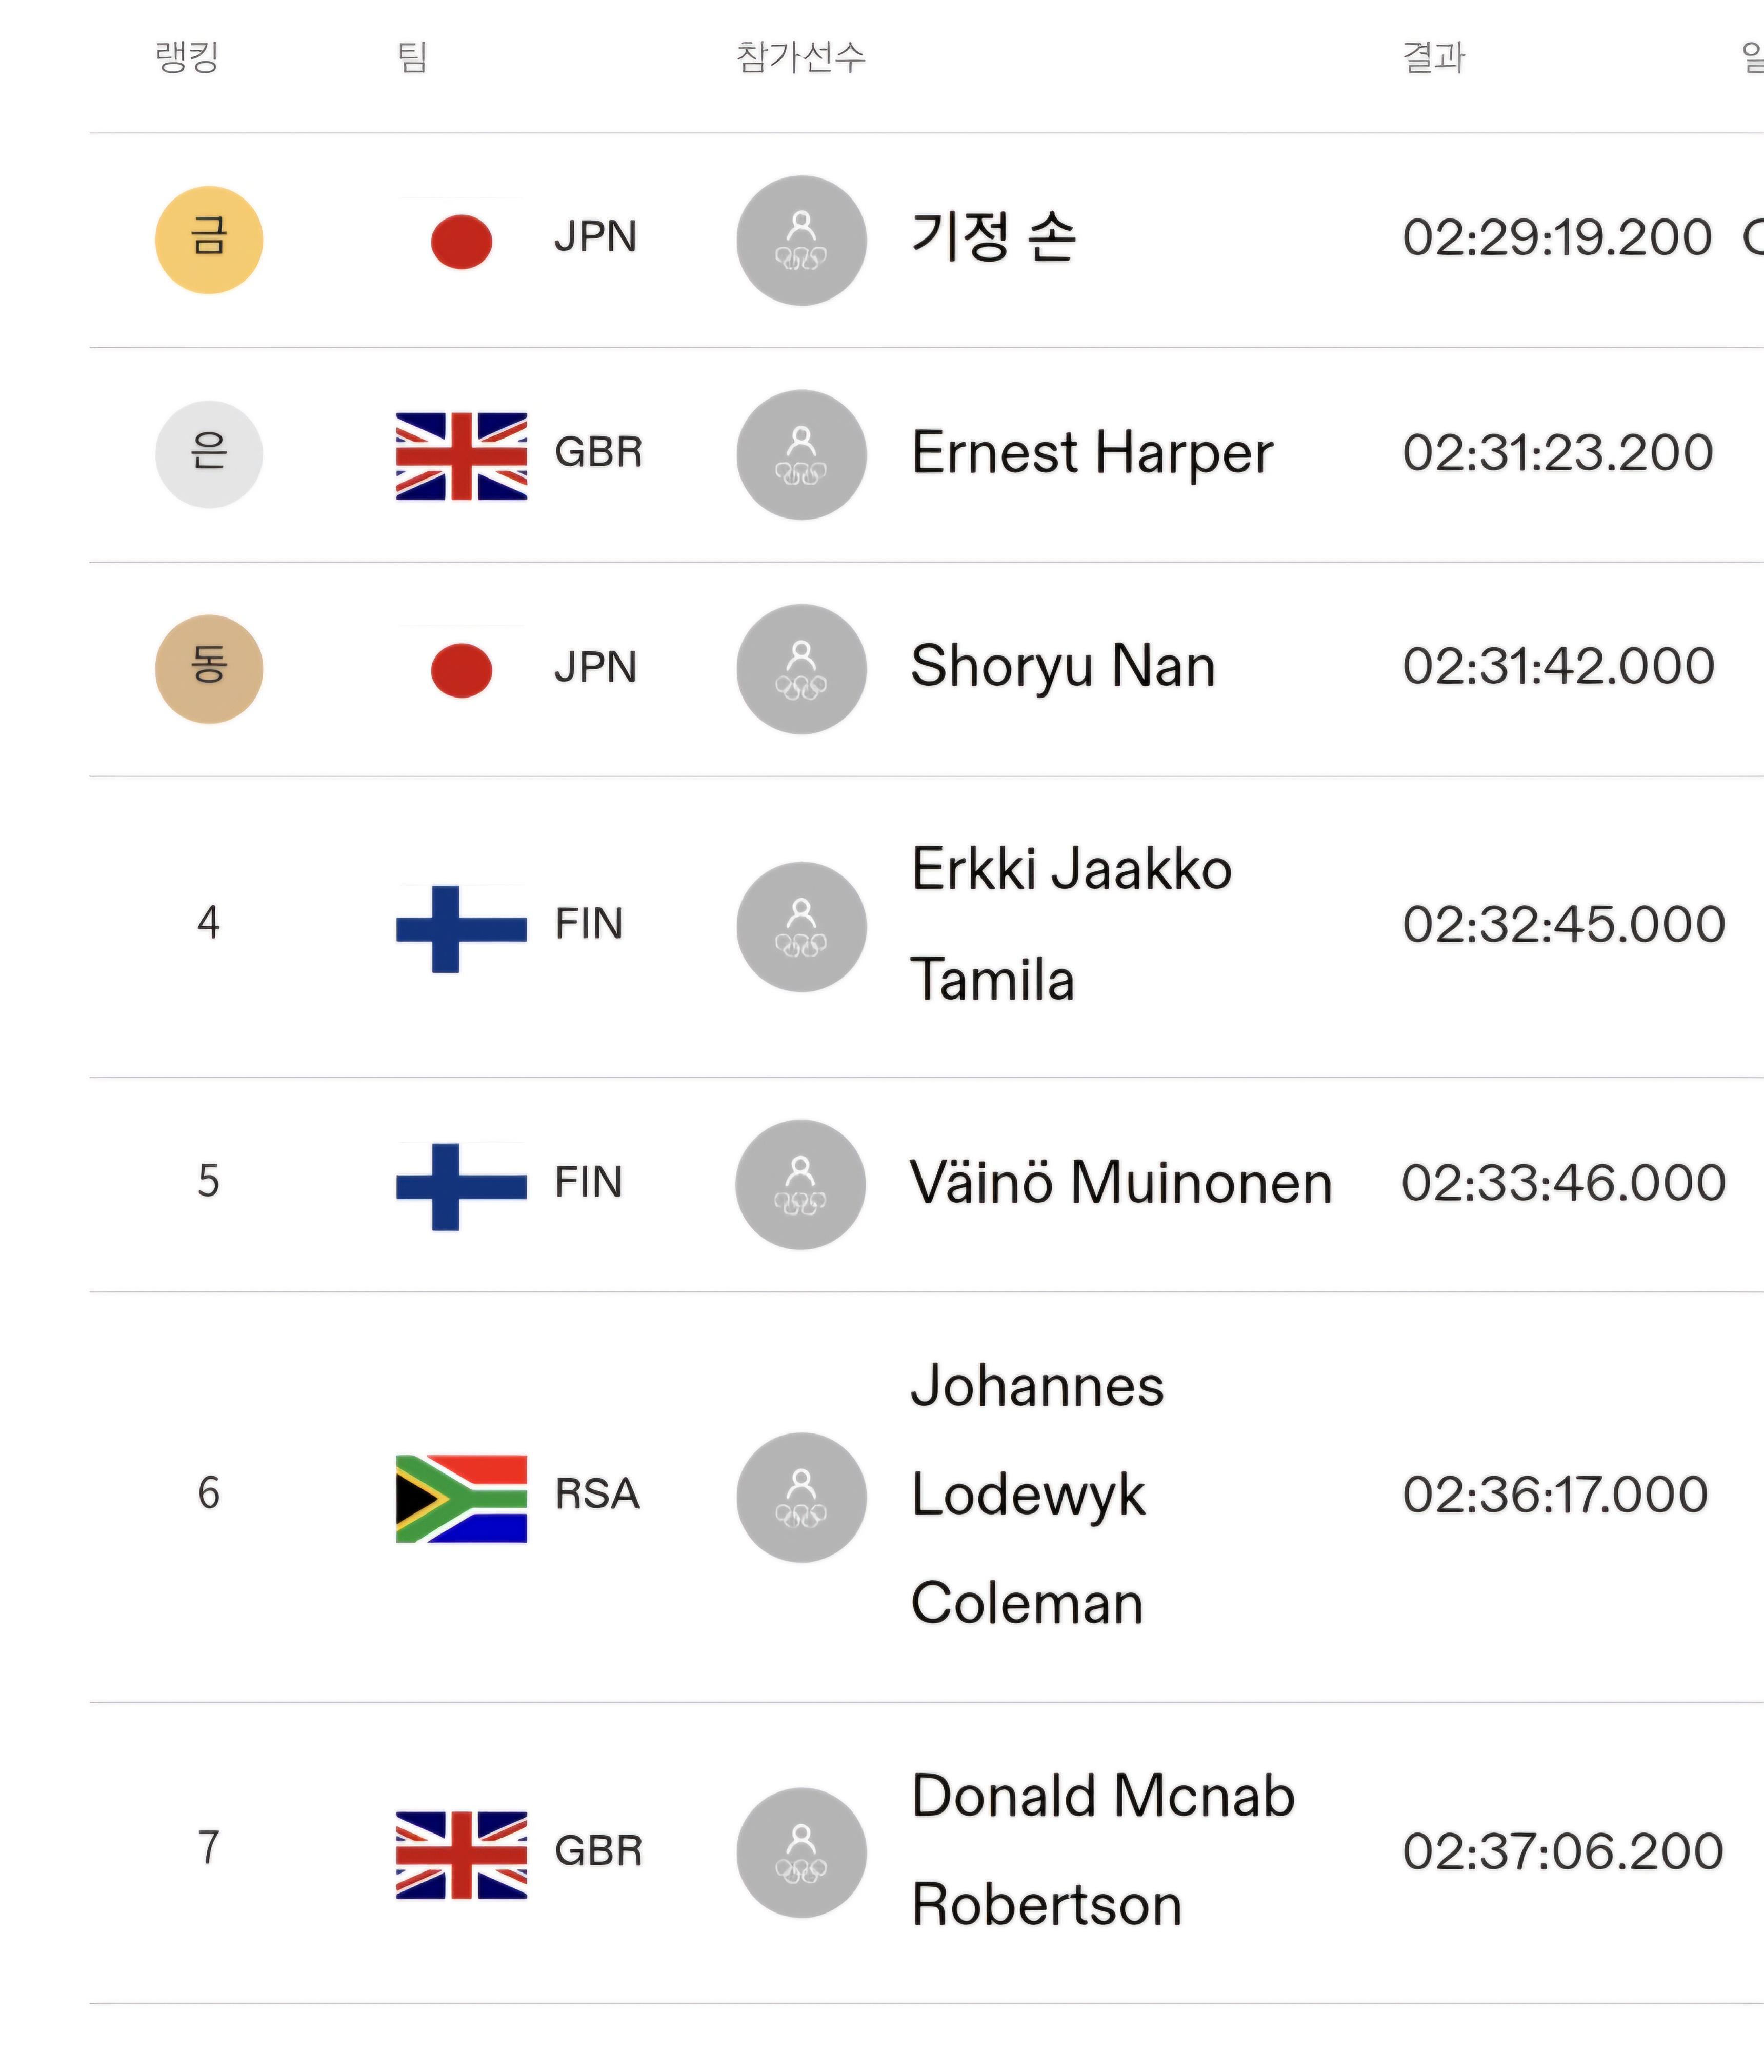Click Ernest Harper's athlete avatar
Screen dimensions: 1764x2072
tap(801, 454)
